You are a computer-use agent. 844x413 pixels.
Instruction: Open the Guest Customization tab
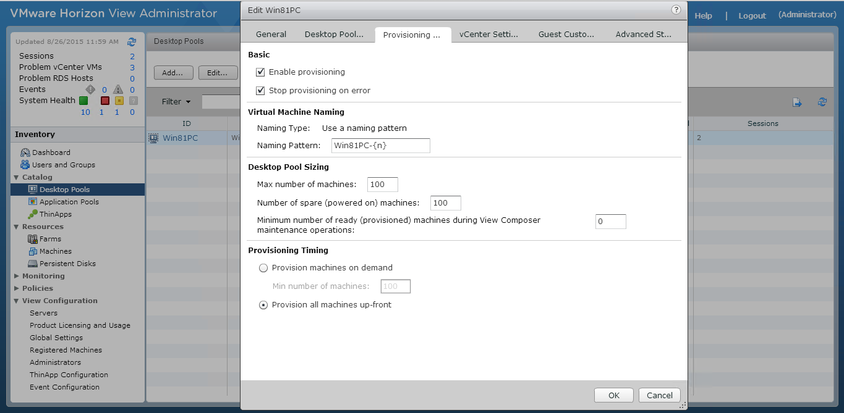(566, 35)
